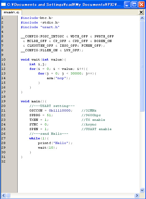The height and width of the screenshot is (199, 146).
Task: Click line number 19 in the gutter
Action: tap(3, 101)
